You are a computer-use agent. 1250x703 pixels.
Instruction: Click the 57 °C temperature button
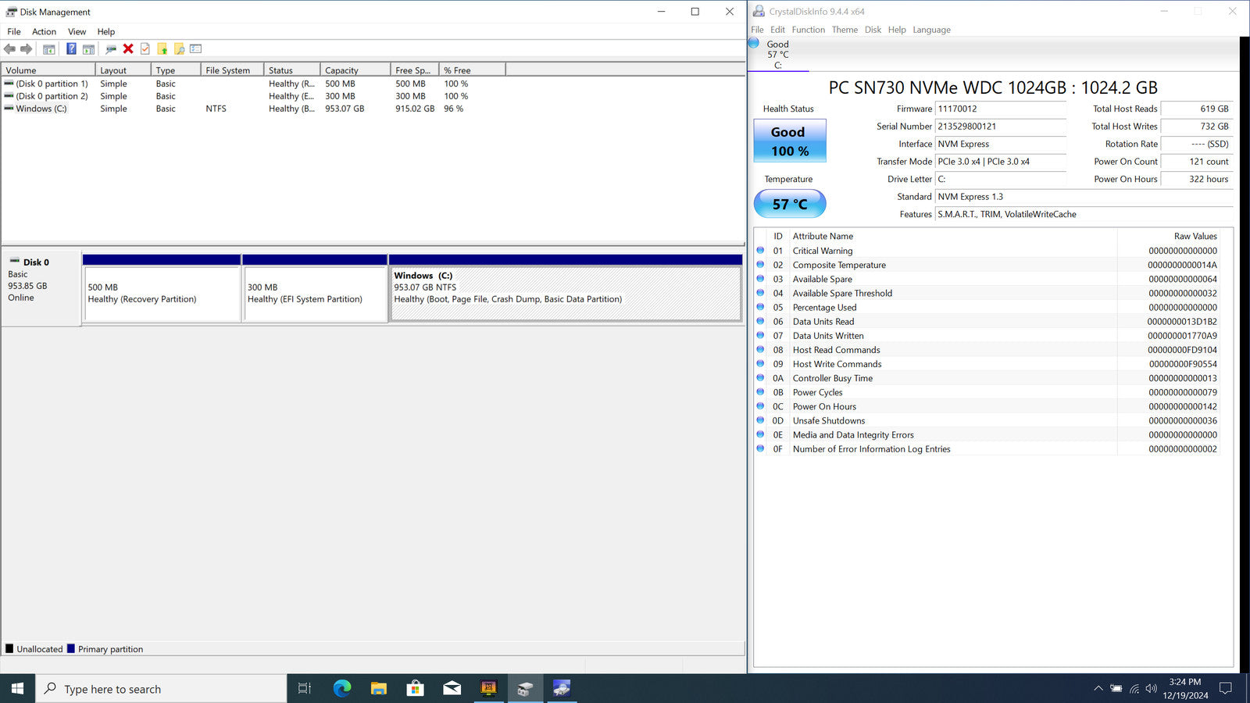point(790,204)
